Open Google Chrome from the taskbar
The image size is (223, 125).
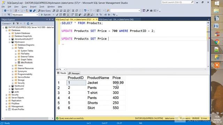217,42
